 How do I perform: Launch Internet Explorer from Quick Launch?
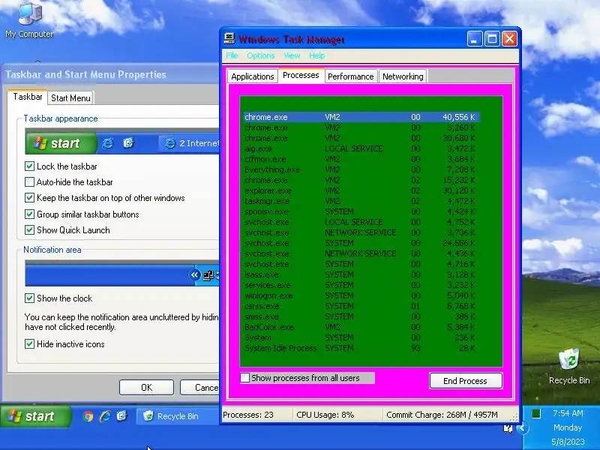[105, 416]
